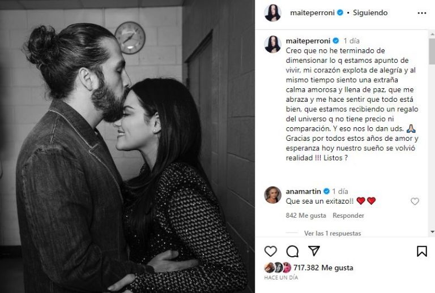Image resolution: width=435 pixels, height=293 pixels.
Task: Open anamartin's profile picture
Action: pyautogui.click(x=272, y=195)
